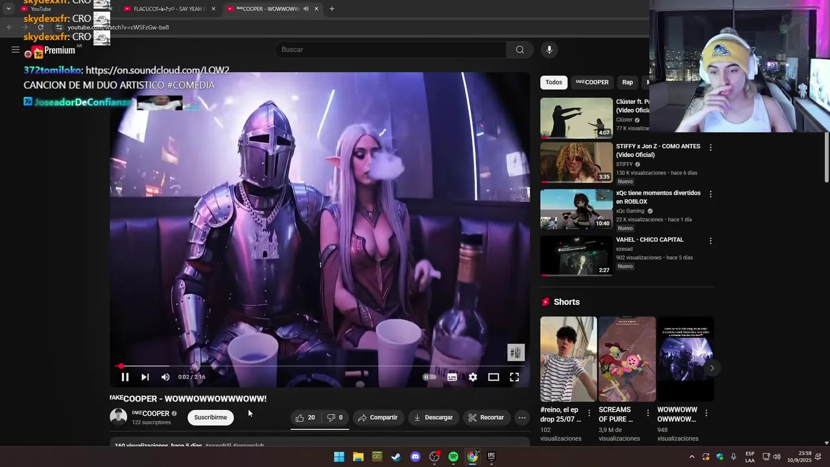Open VAHEL - CHICO CAPITAL video
This screenshot has height=467, width=830.
point(576,256)
